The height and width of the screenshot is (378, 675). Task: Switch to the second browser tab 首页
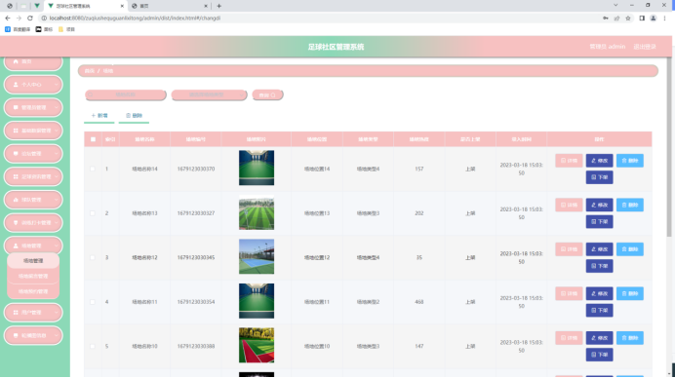coord(170,6)
